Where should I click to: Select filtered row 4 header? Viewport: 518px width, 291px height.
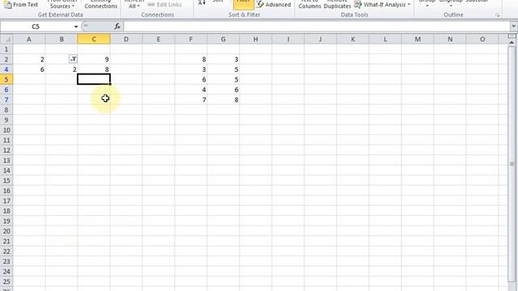pyautogui.click(x=6, y=70)
